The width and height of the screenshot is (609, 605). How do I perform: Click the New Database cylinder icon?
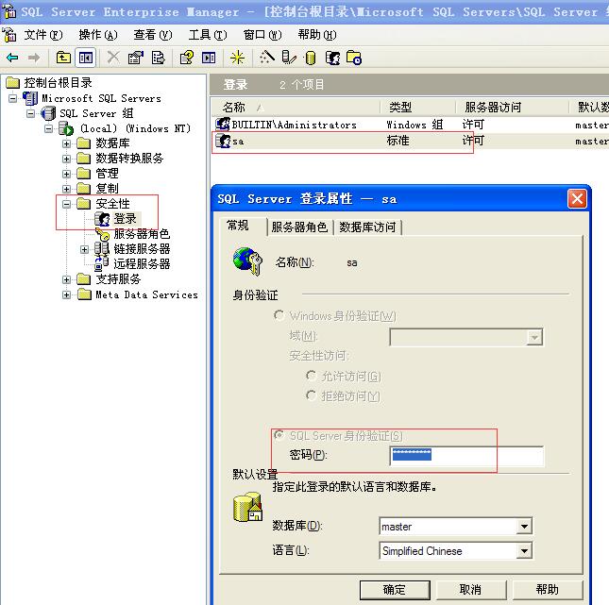[310, 58]
